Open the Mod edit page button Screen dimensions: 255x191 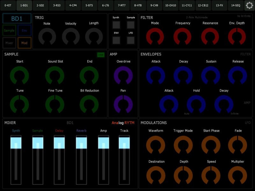click(x=25, y=43)
